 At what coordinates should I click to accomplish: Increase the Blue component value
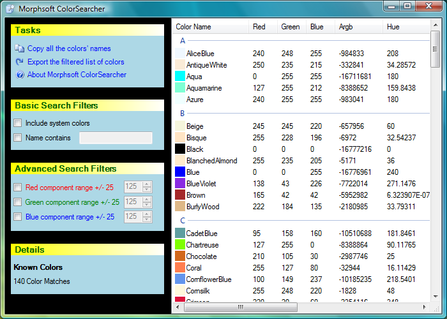(147, 214)
